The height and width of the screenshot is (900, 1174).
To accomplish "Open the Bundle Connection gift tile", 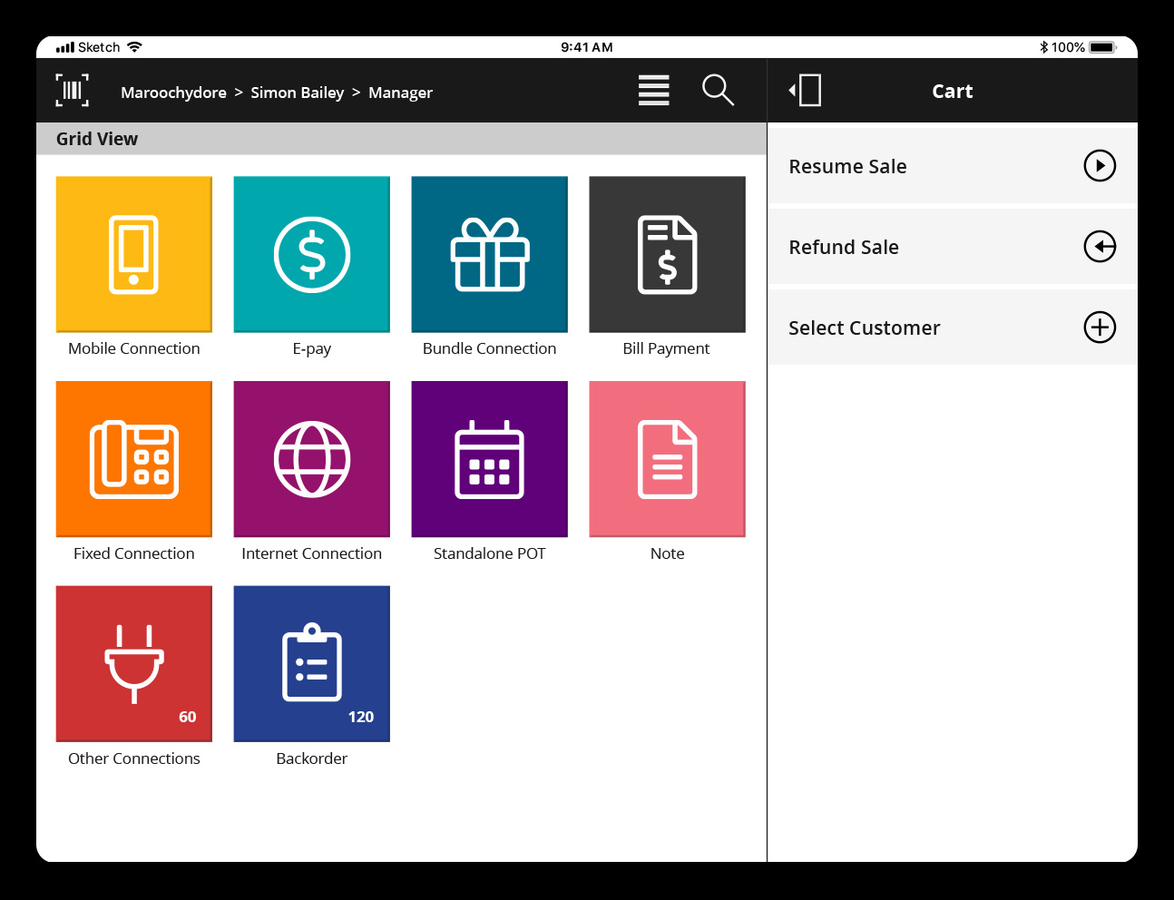I will pos(490,255).
